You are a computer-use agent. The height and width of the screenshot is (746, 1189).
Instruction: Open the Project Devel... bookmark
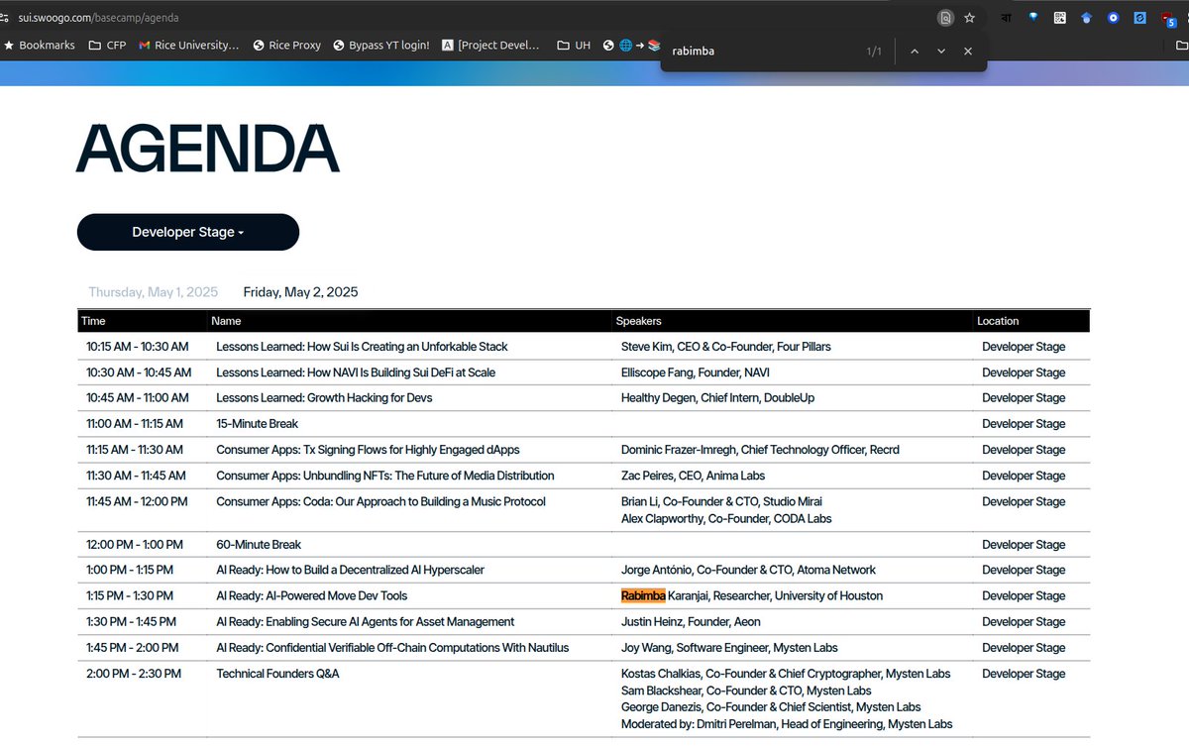pyautogui.click(x=492, y=46)
